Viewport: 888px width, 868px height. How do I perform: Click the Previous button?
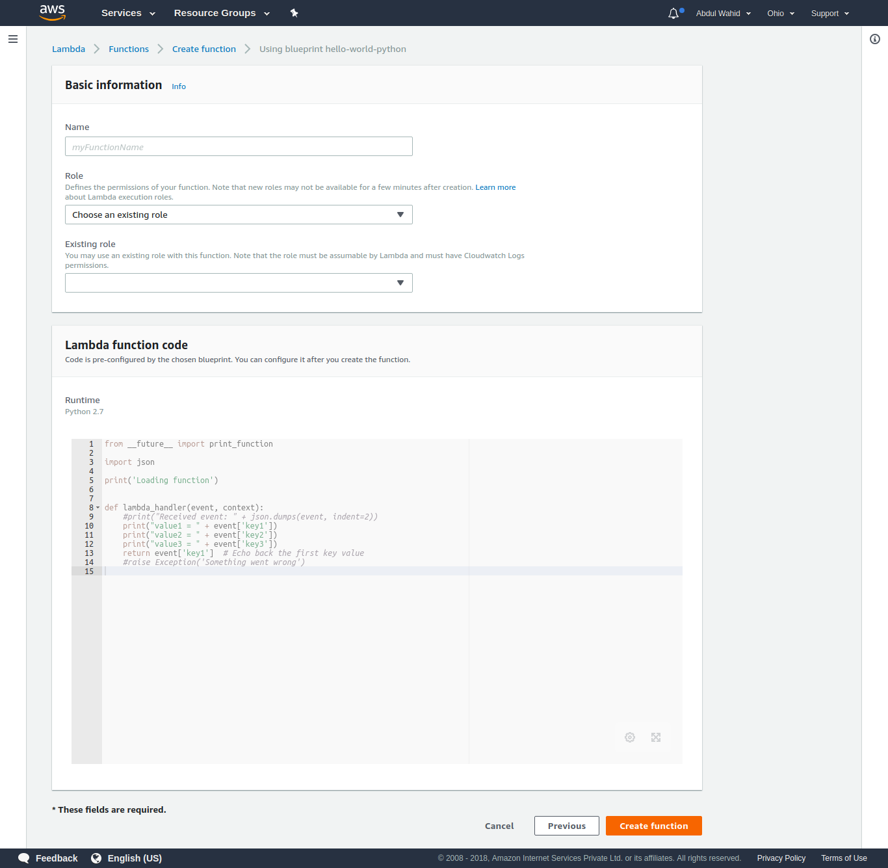coord(567,826)
